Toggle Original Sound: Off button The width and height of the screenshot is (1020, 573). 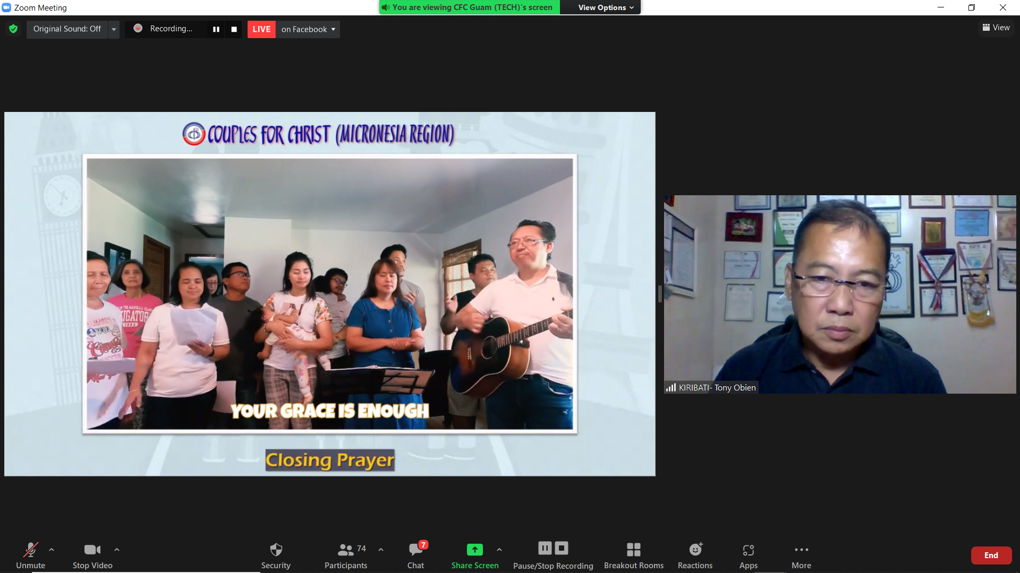(67, 29)
